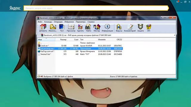191x107 pixels.
Task: Click the size value 53 458
Action: [64, 46]
